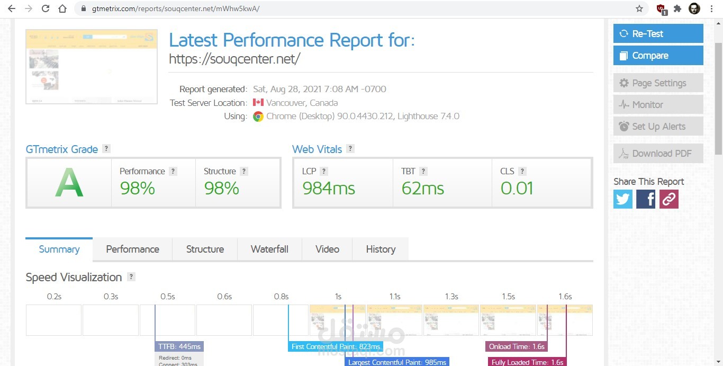Image resolution: width=723 pixels, height=366 pixels.
Task: Click help icon beside Performance score
Action: 173,171
